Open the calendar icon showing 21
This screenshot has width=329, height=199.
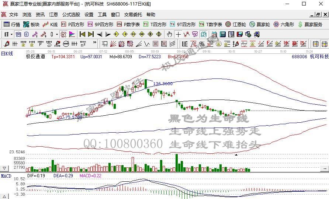(214, 34)
